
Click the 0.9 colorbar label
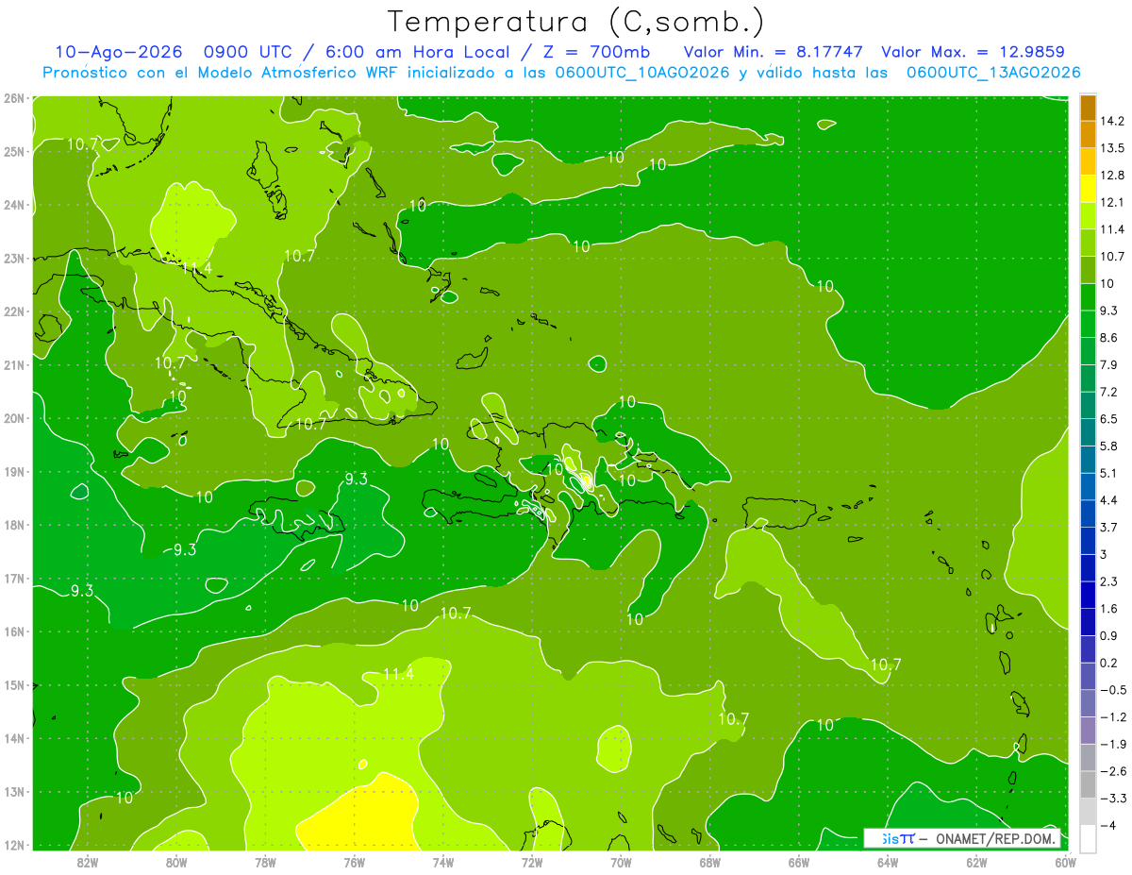click(1110, 635)
